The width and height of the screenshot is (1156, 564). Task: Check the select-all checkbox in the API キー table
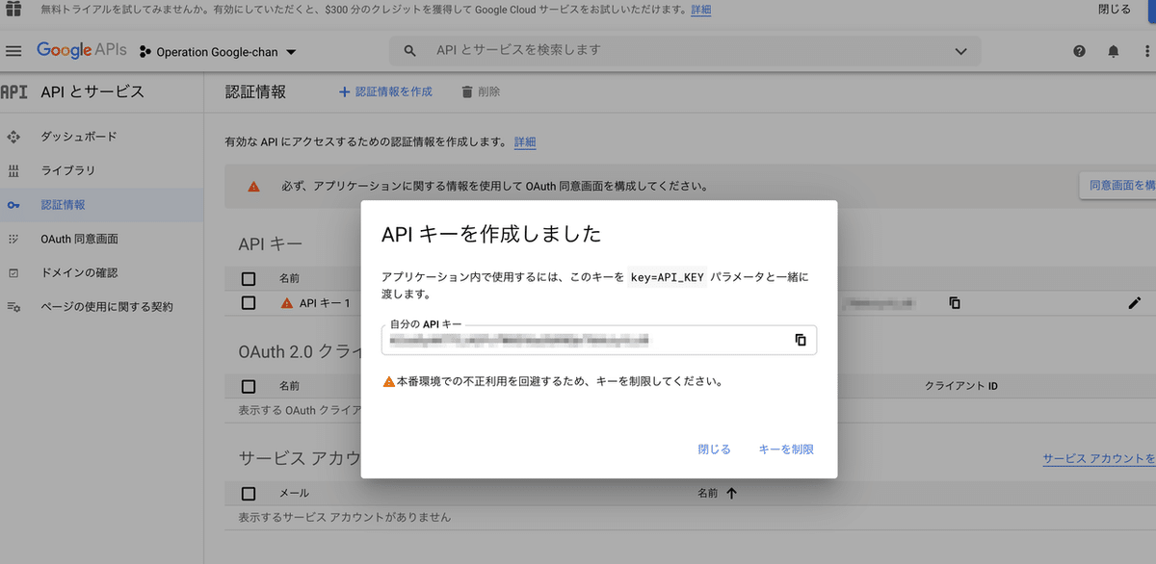(248, 278)
